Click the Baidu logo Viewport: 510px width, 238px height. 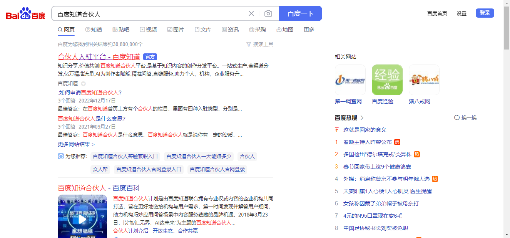(26, 14)
